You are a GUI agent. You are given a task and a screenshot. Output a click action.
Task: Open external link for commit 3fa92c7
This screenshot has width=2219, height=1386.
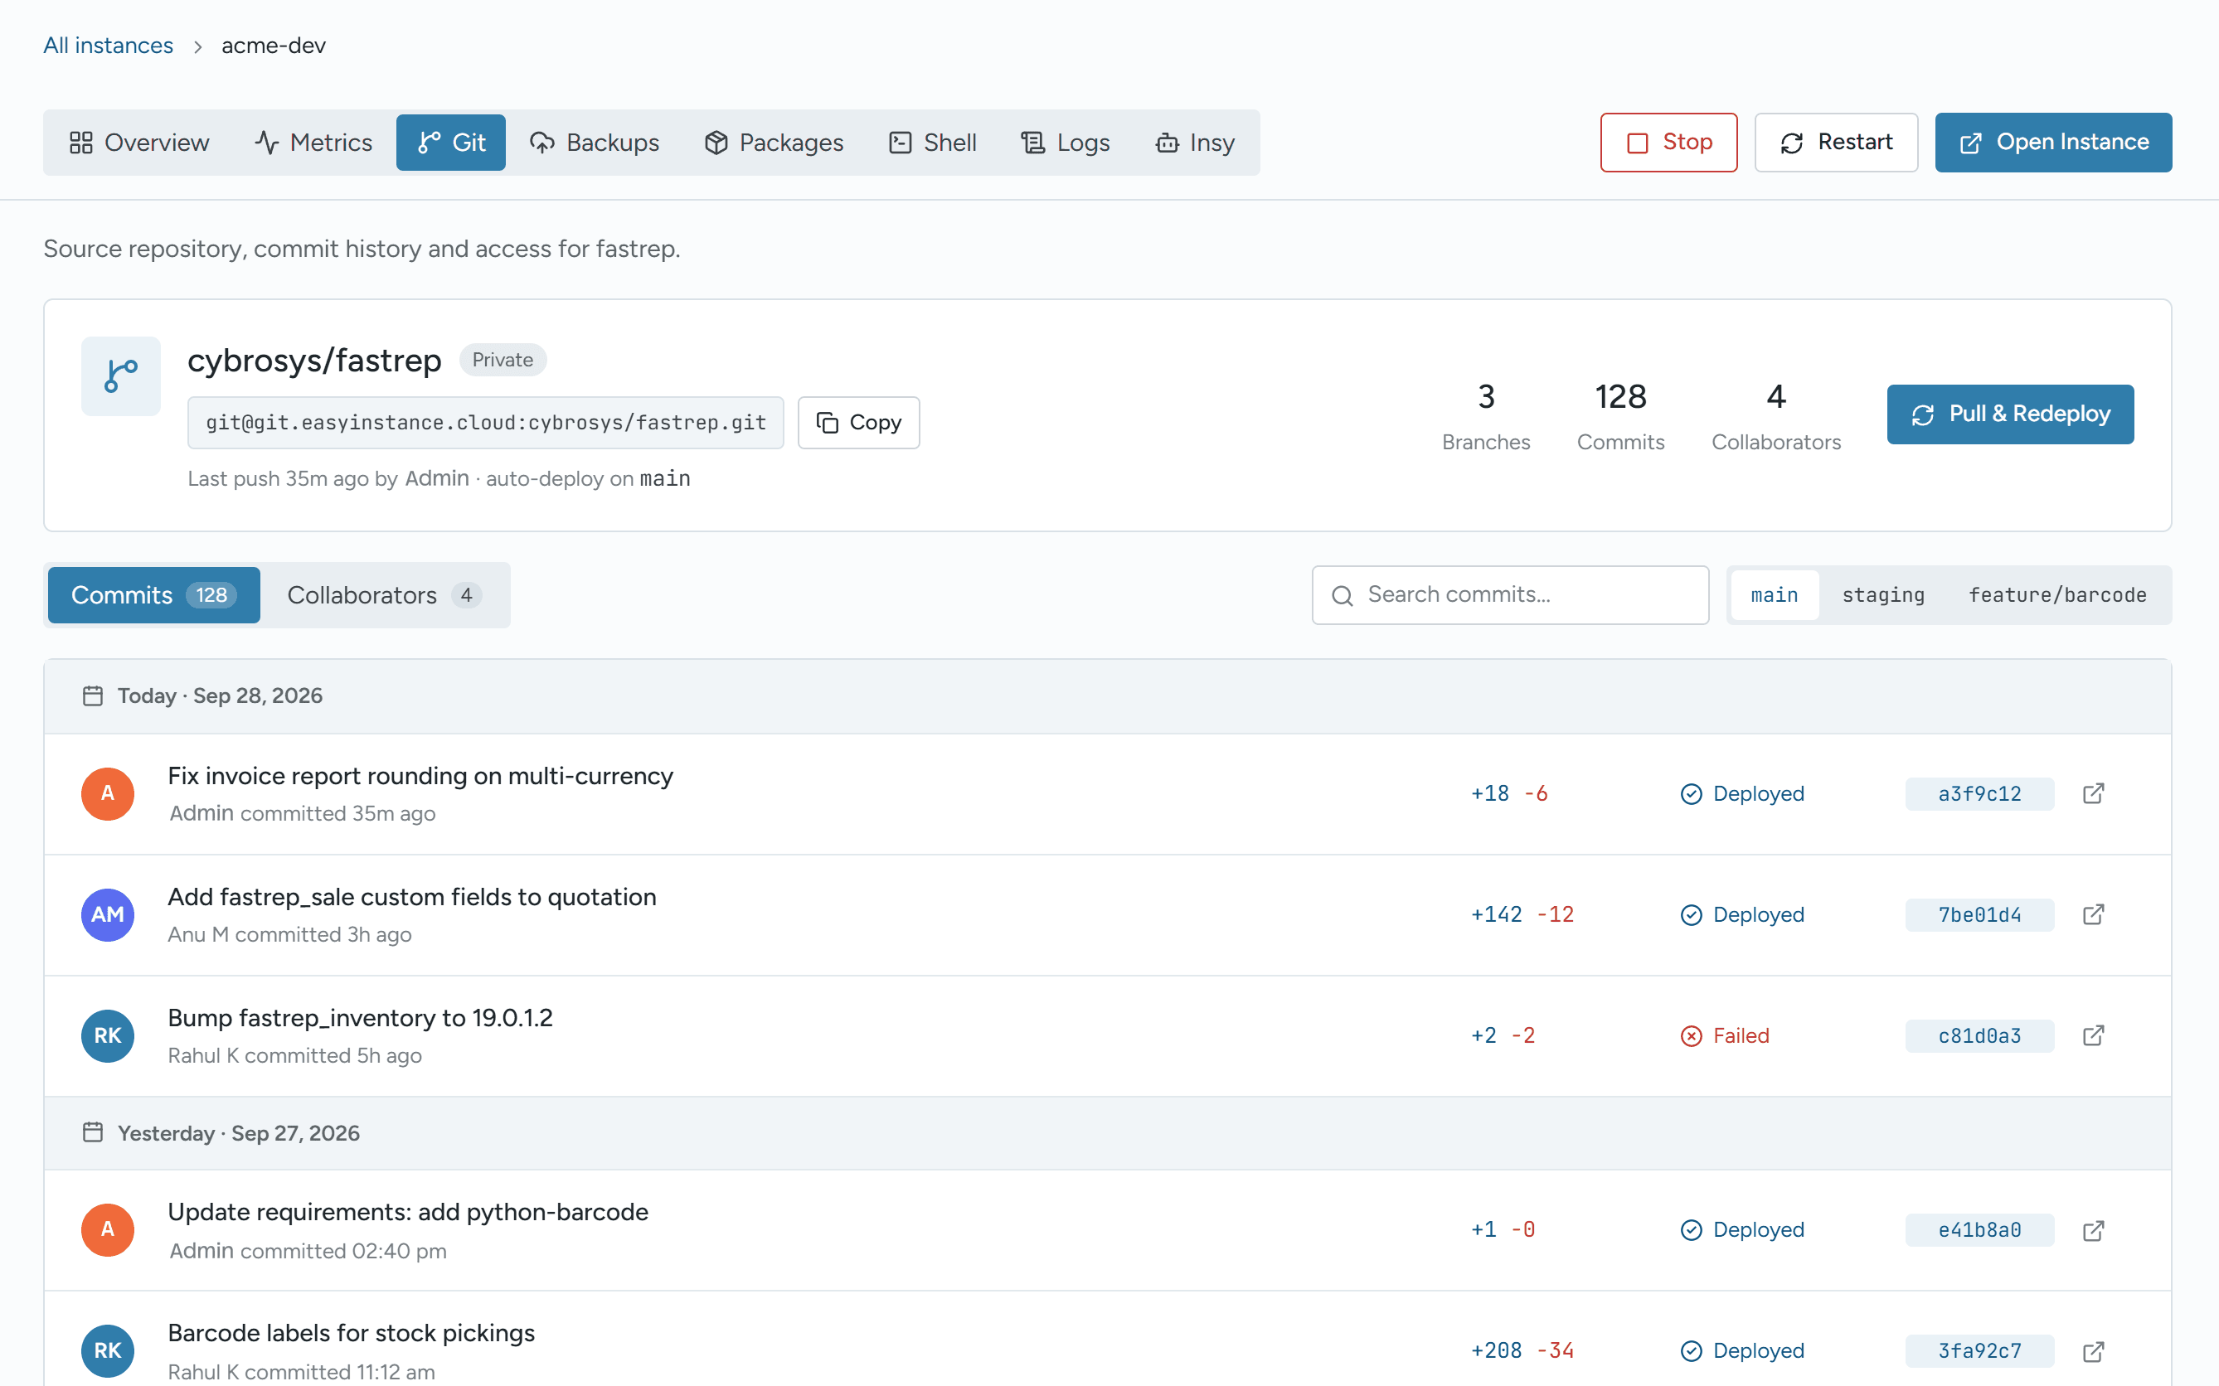[2094, 1351]
